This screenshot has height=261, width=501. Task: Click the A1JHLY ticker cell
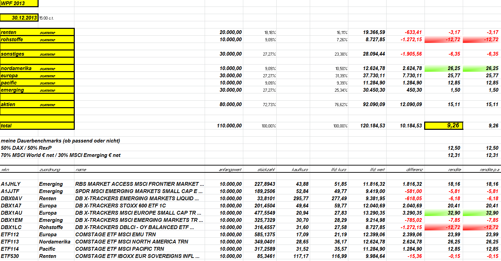point(11,184)
